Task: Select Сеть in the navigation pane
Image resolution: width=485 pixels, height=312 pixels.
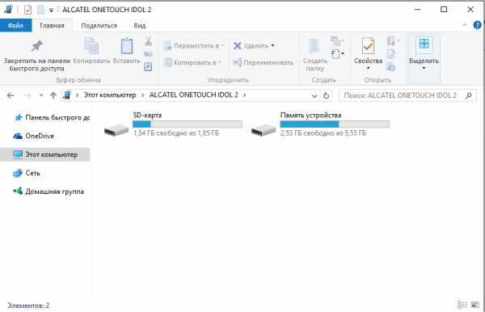Action: [27, 173]
